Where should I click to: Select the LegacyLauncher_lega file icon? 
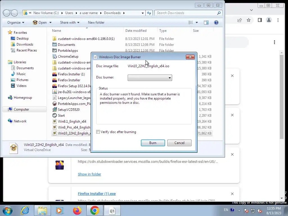[x=54, y=98]
